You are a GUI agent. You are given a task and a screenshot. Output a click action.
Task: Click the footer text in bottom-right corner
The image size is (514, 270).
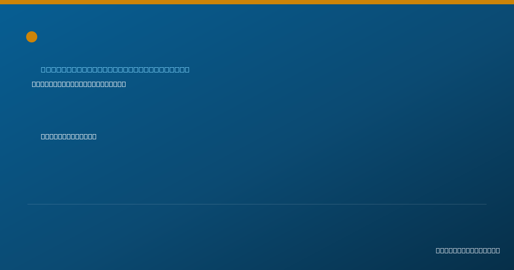(468, 250)
